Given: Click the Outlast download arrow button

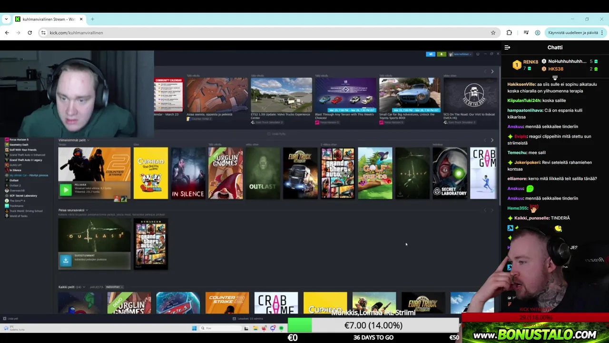Looking at the screenshot, I should [x=66, y=260].
